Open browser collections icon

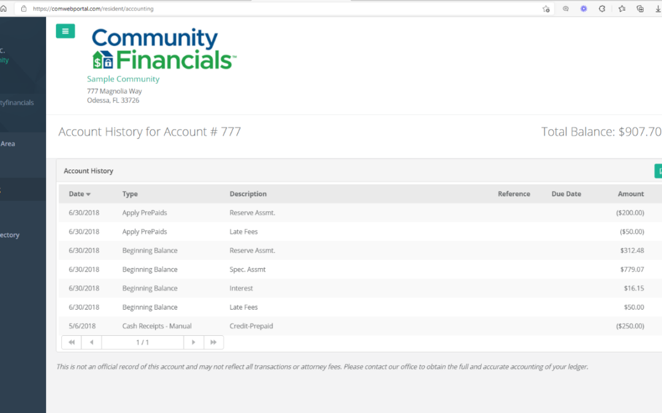(640, 9)
